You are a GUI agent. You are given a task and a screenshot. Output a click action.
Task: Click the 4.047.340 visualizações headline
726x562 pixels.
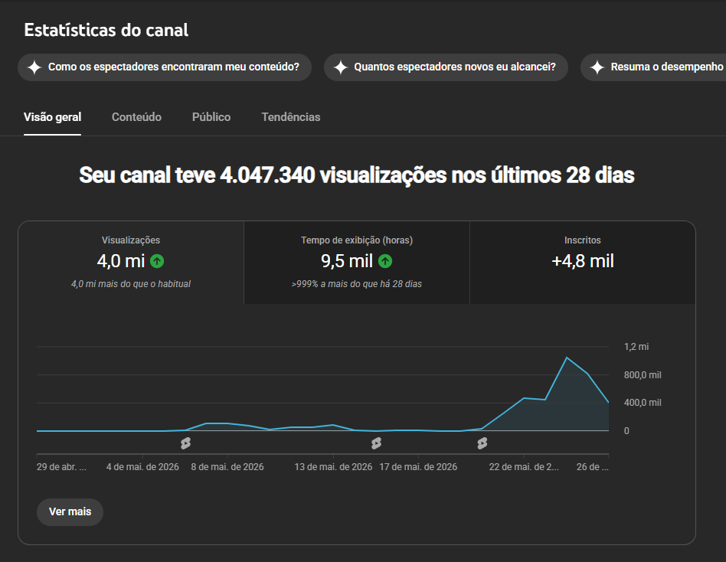click(x=357, y=175)
